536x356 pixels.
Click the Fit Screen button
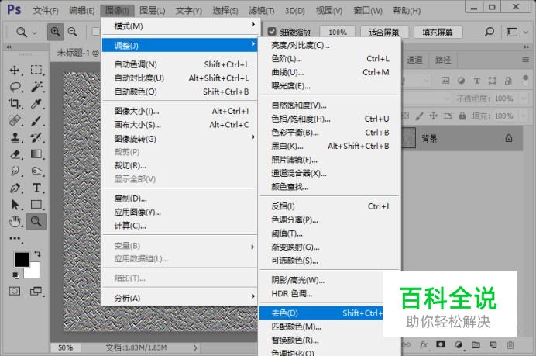[384, 32]
